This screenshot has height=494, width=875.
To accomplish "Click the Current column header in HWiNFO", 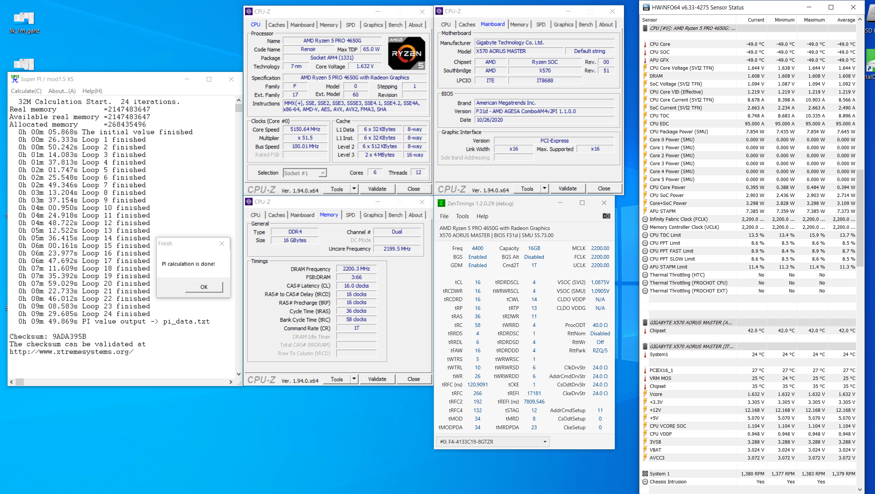I will click(751, 20).
